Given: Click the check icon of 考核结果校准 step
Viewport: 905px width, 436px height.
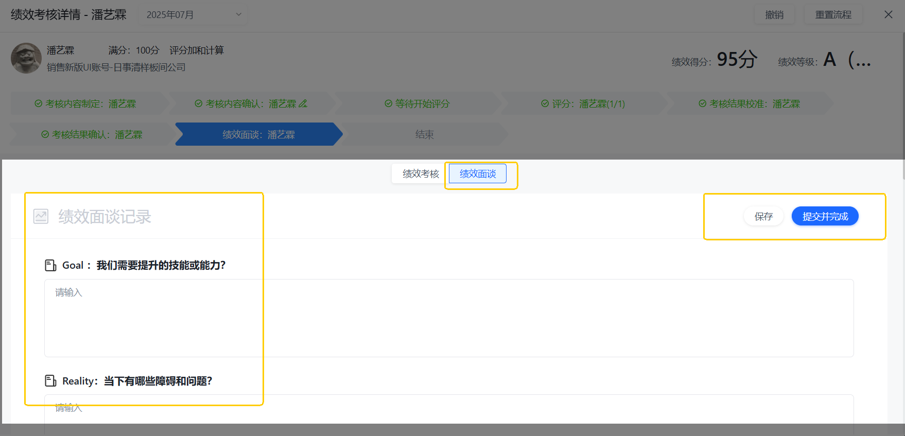Looking at the screenshot, I should pos(702,103).
